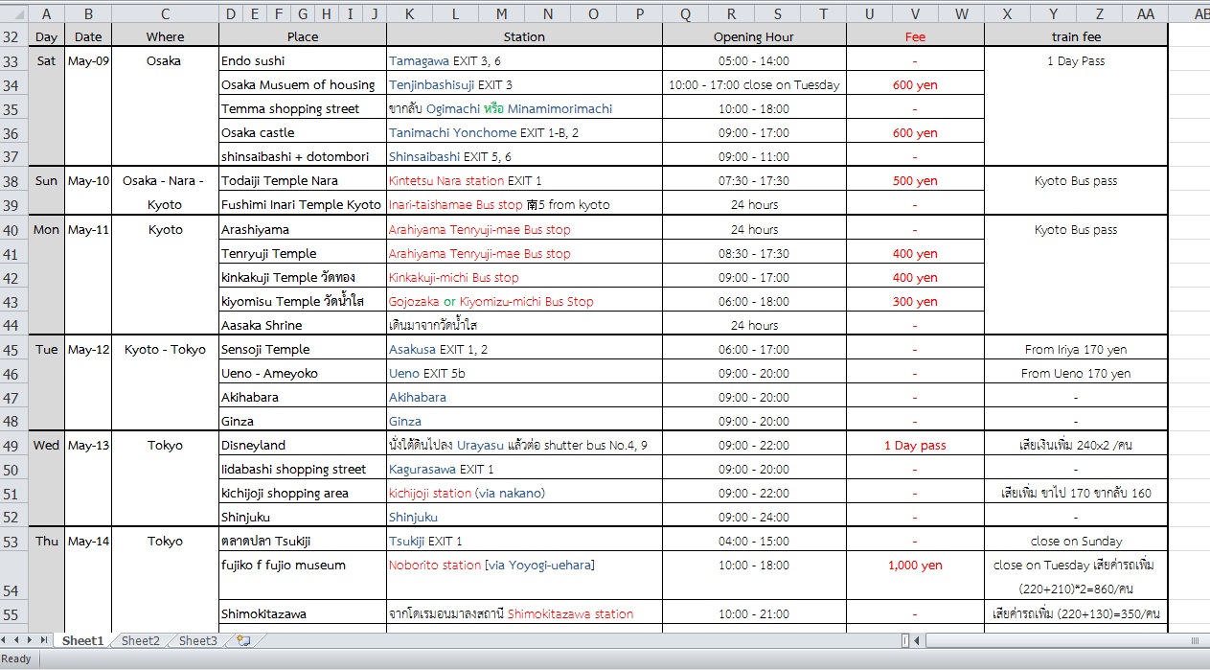
Task: Select 'Fushimi Inari Temple Kyoto' cell
Action: [303, 204]
